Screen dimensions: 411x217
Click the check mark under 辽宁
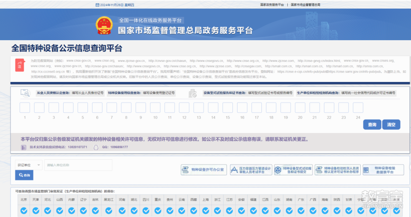coord(83,211)
